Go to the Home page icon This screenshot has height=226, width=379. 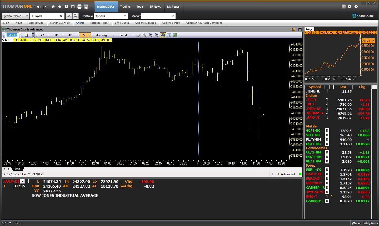tap(53, 7)
